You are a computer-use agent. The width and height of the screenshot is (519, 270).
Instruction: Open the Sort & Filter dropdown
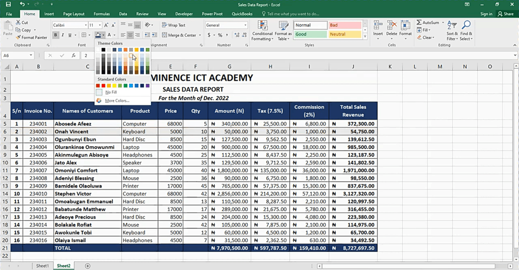click(452, 30)
